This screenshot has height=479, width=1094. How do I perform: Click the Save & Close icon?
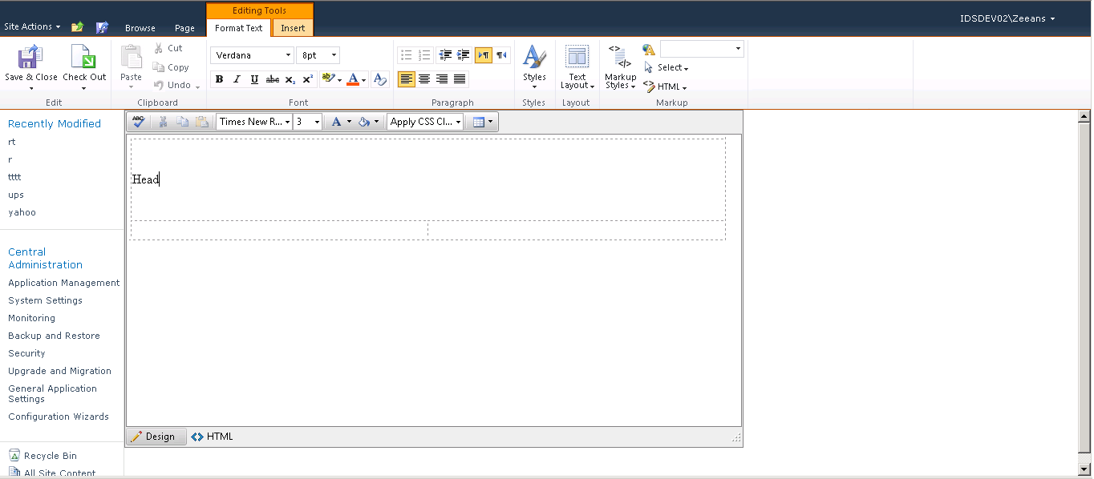(30, 57)
